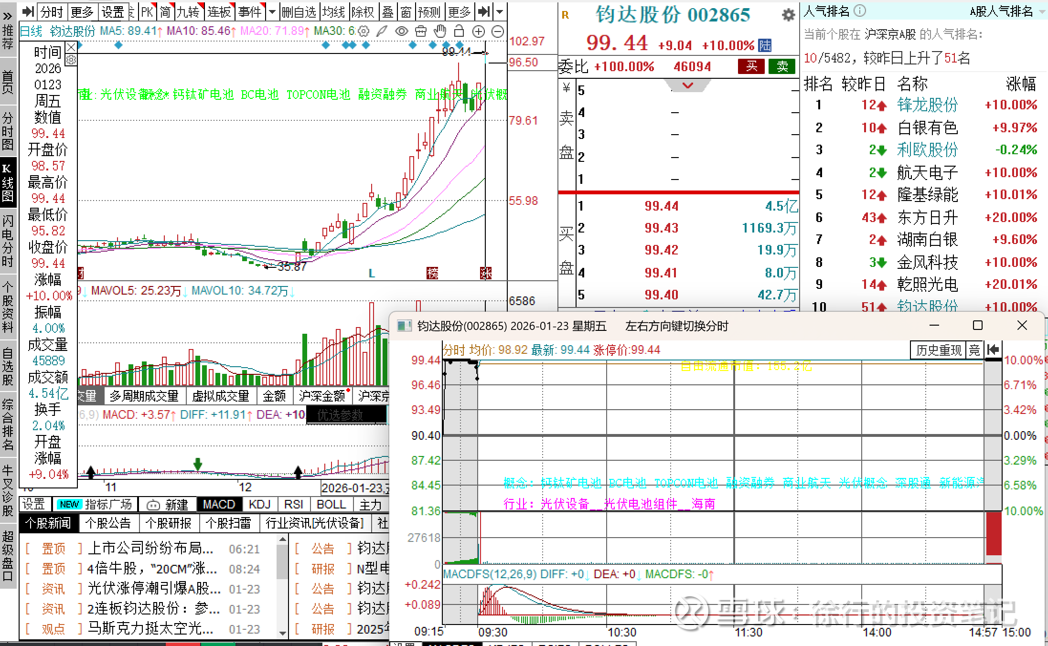The image size is (1048, 646).
Task: Toggle the chart lock icon
Action: (x=459, y=32)
